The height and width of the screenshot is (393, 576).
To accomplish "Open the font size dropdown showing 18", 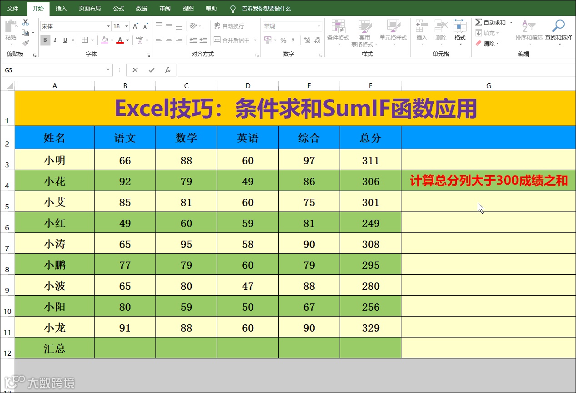I will pos(127,26).
